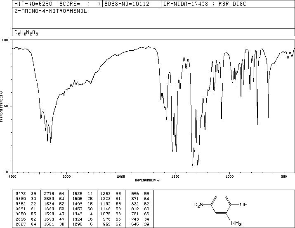The width and height of the screenshot is (295, 228).
Task: Click the 3000 tick label on the wavenumber axis
Action: pos(66,176)
